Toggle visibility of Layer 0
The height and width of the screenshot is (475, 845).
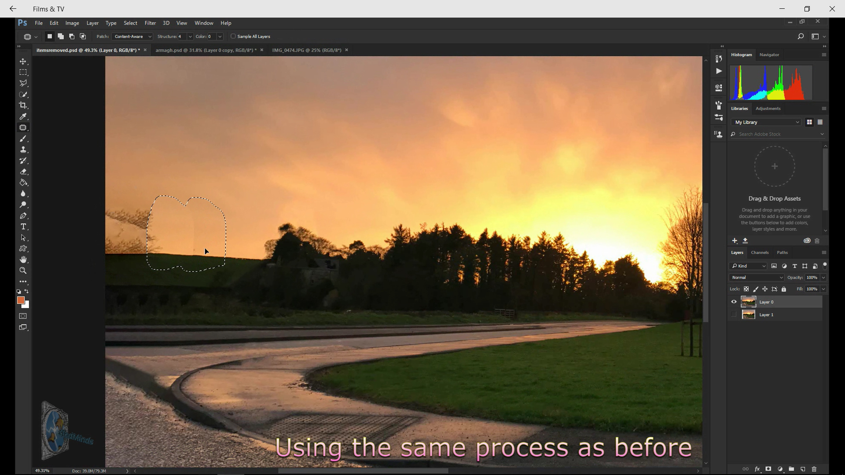pyautogui.click(x=734, y=302)
